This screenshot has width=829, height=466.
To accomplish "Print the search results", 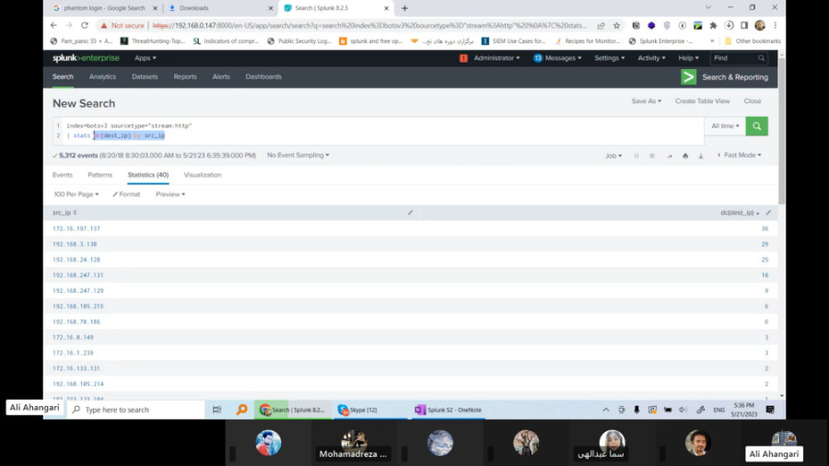I will (685, 156).
